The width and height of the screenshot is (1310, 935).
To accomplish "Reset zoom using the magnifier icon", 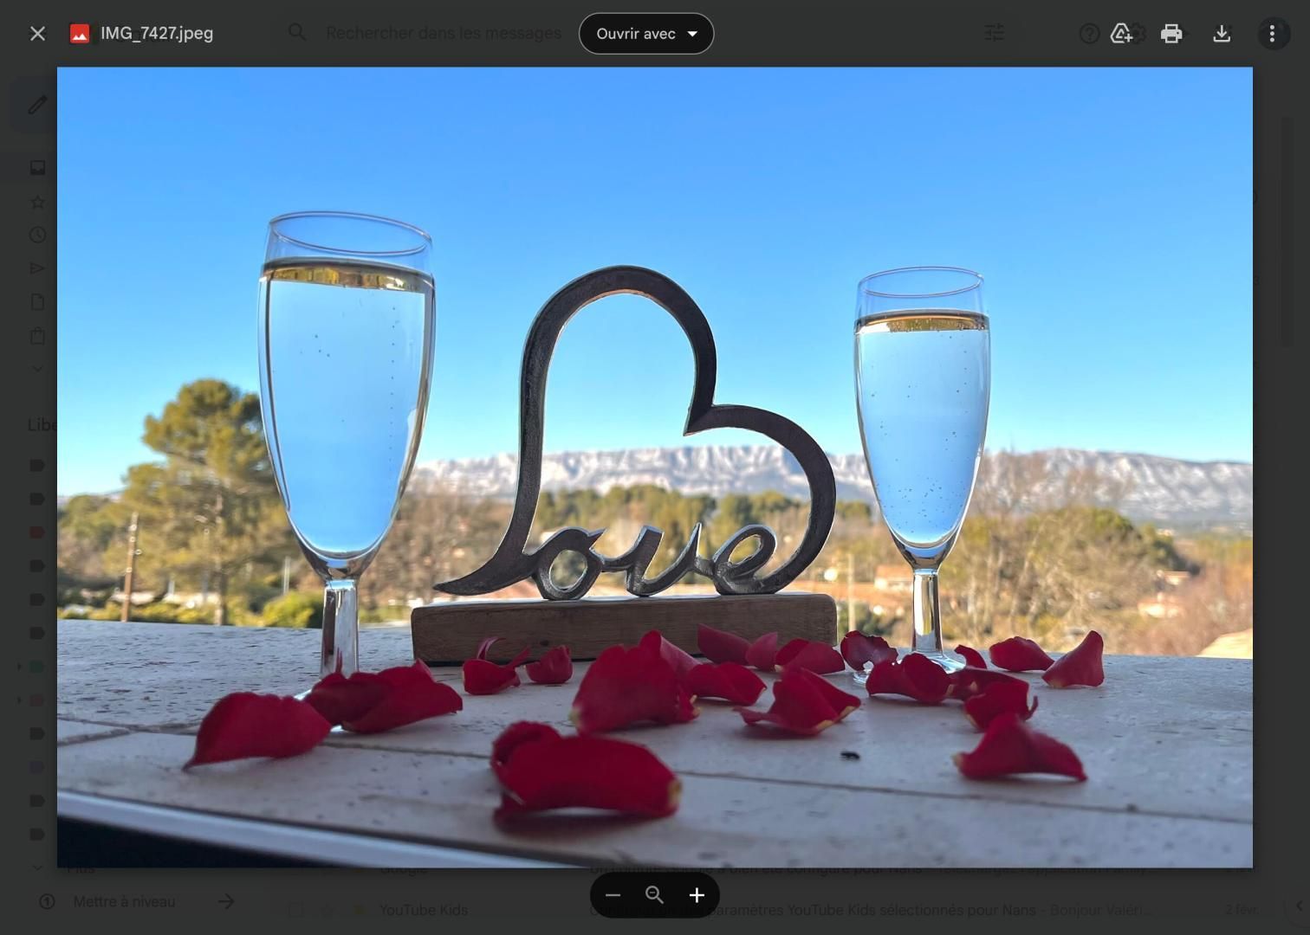I will pos(655,895).
